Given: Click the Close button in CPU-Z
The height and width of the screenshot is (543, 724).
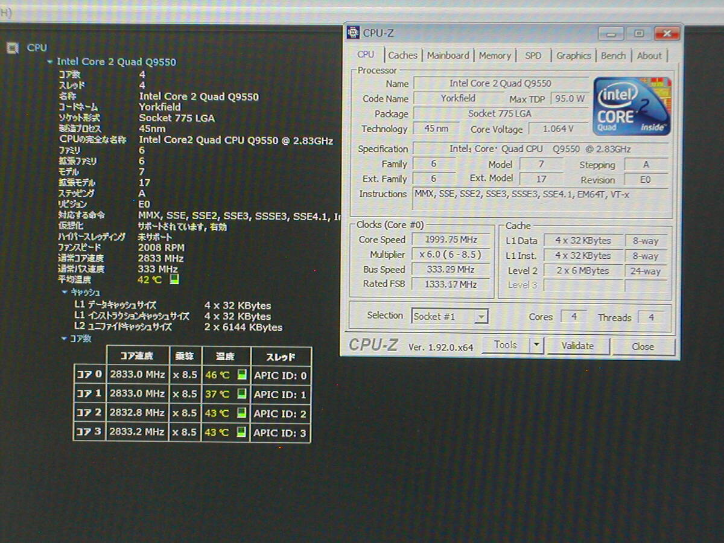Looking at the screenshot, I should coord(643,346).
